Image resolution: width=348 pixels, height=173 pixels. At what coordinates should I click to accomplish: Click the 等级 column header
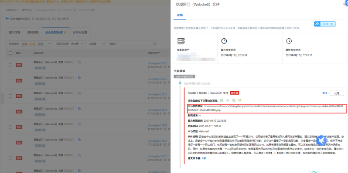(x=18, y=53)
